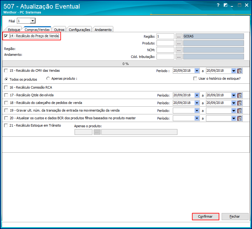
Task: Click the Cód. tributação description field
Action: [x=214, y=57]
